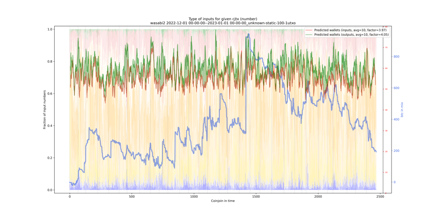Viewport: 435px width, 217px height.
Task: Click x-axis tick label 500
Action: pos(131,197)
